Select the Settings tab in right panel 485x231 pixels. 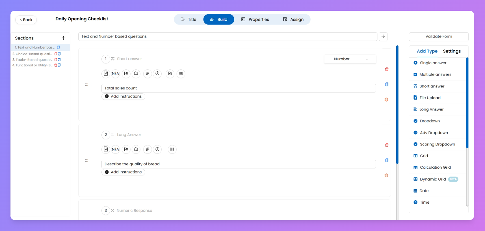[x=452, y=51]
